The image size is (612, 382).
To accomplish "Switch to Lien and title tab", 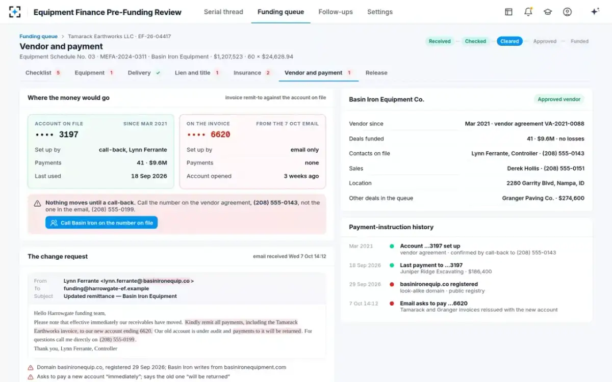I will [x=197, y=73].
